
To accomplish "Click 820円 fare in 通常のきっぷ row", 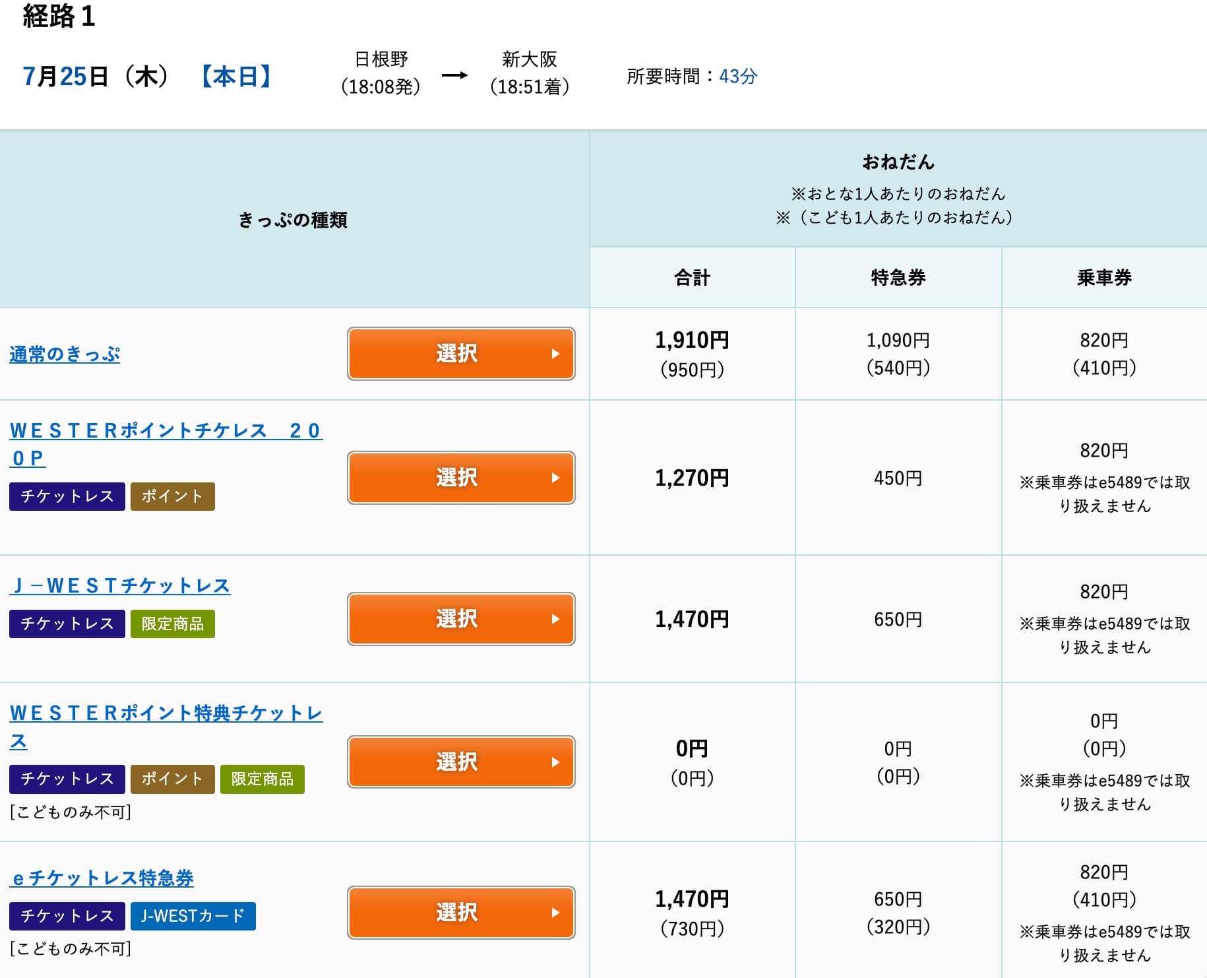I will 1104,341.
